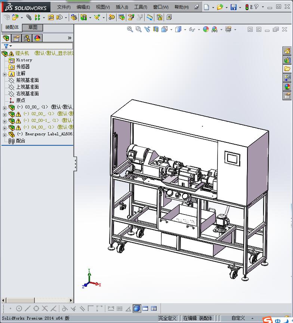Click the View Settings monitor icon

(x=228, y=29)
